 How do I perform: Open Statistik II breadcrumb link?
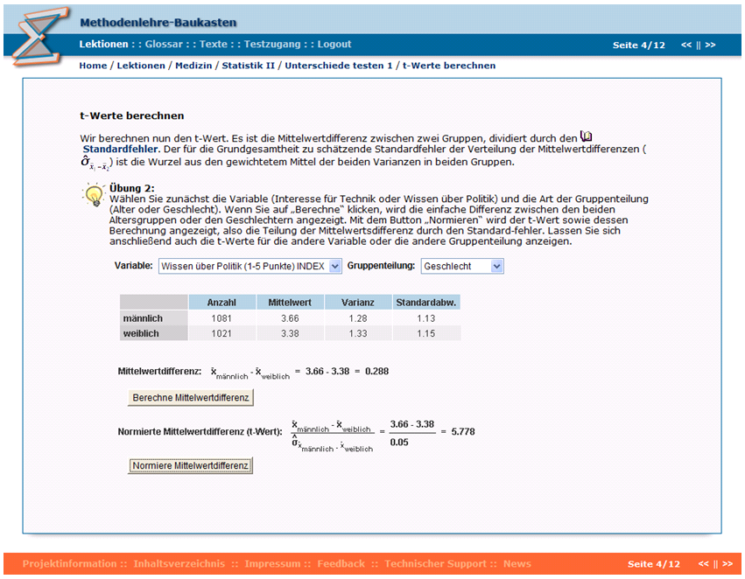point(249,66)
